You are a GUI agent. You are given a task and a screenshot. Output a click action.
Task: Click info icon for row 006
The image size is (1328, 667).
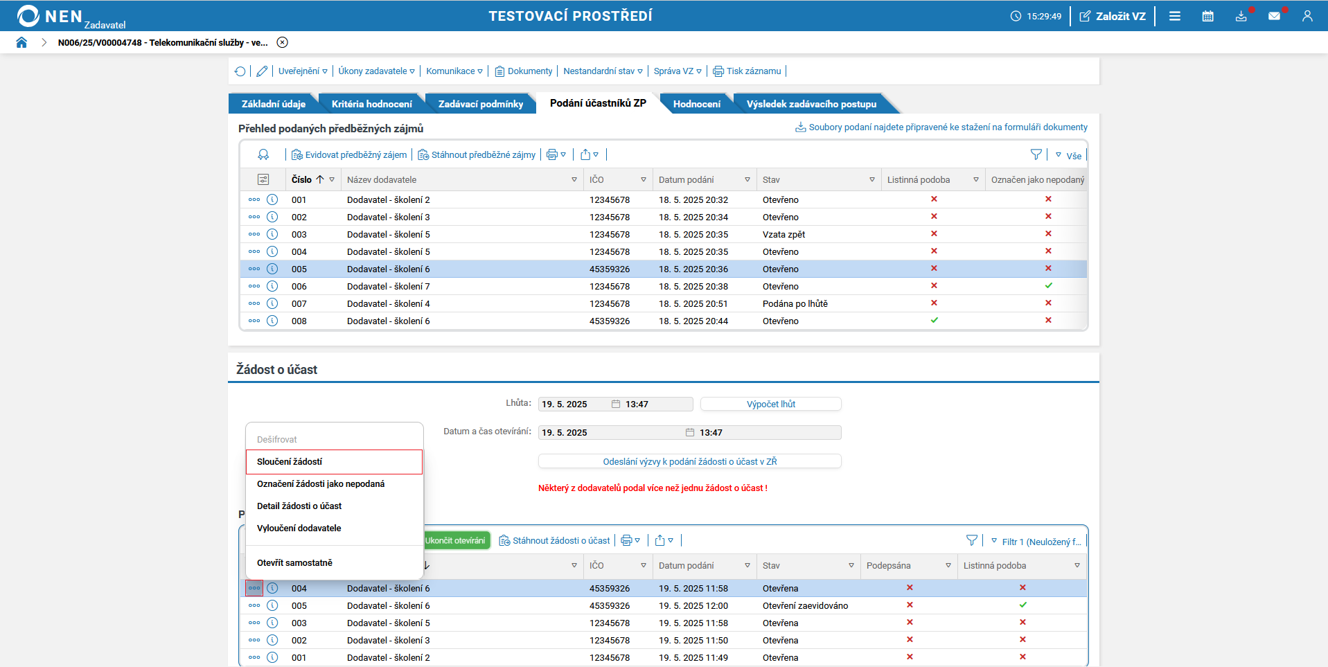tap(272, 286)
